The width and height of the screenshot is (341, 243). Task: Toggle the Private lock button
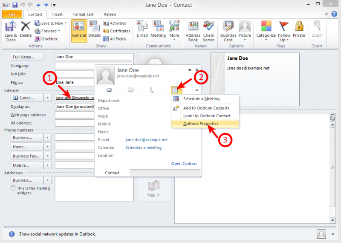(299, 29)
